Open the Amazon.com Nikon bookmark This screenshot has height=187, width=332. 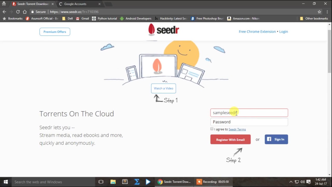point(243,18)
